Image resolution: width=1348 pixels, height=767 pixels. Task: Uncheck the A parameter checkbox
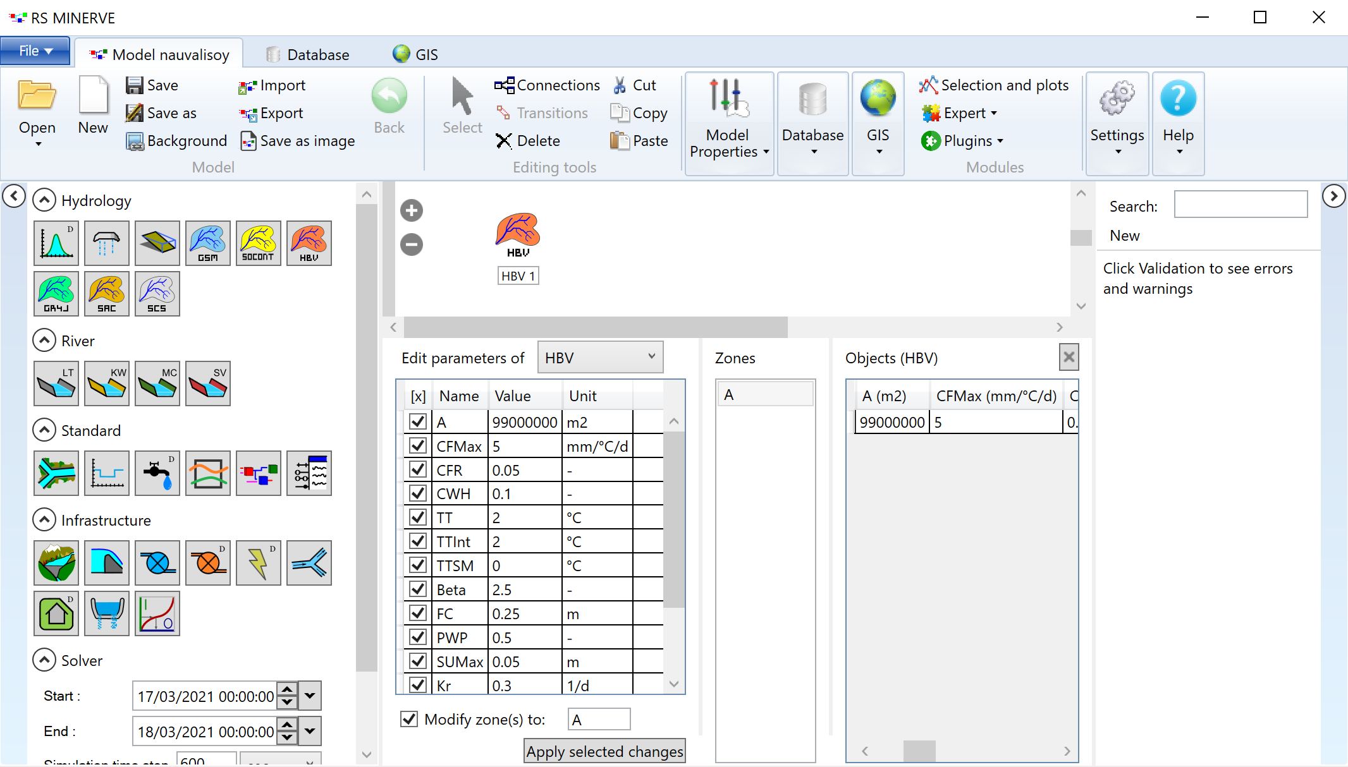417,422
